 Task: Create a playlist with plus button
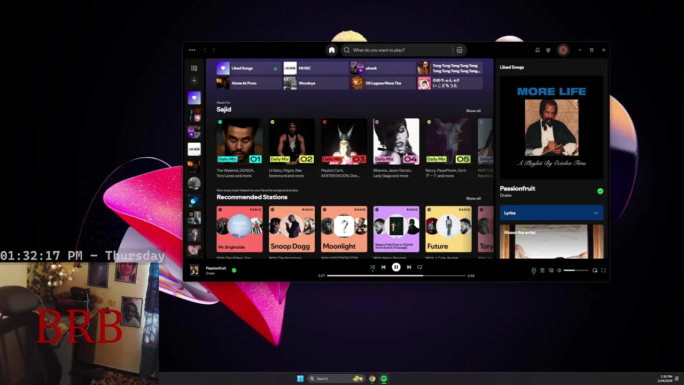194,80
